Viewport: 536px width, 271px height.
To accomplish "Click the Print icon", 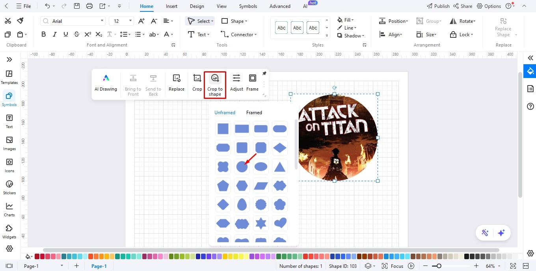I will pos(89,6).
